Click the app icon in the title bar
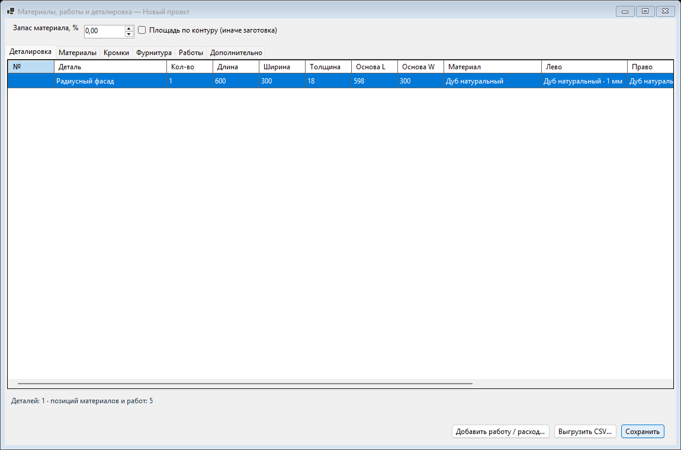The width and height of the screenshot is (681, 450). [x=11, y=12]
